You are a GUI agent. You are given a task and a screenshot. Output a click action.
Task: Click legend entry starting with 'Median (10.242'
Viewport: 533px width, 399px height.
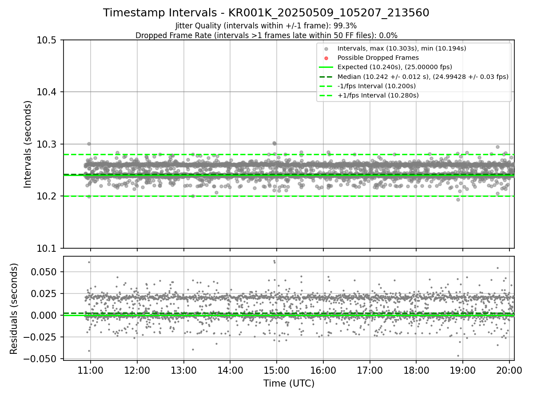(x=423, y=77)
